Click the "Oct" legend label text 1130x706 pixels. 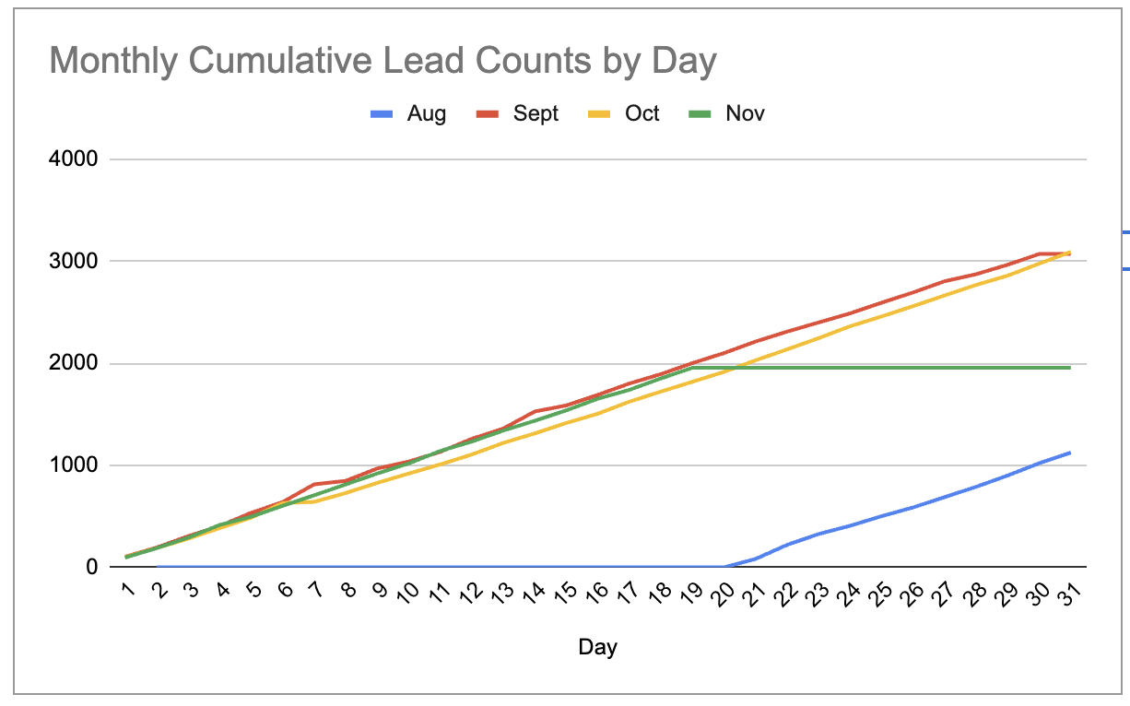click(642, 114)
